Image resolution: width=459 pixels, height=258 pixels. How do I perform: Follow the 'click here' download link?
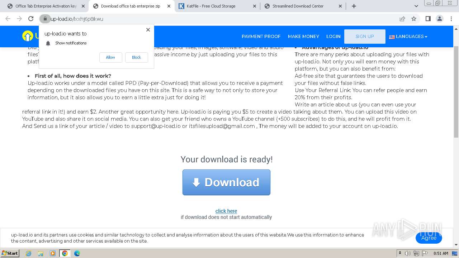click(x=226, y=211)
